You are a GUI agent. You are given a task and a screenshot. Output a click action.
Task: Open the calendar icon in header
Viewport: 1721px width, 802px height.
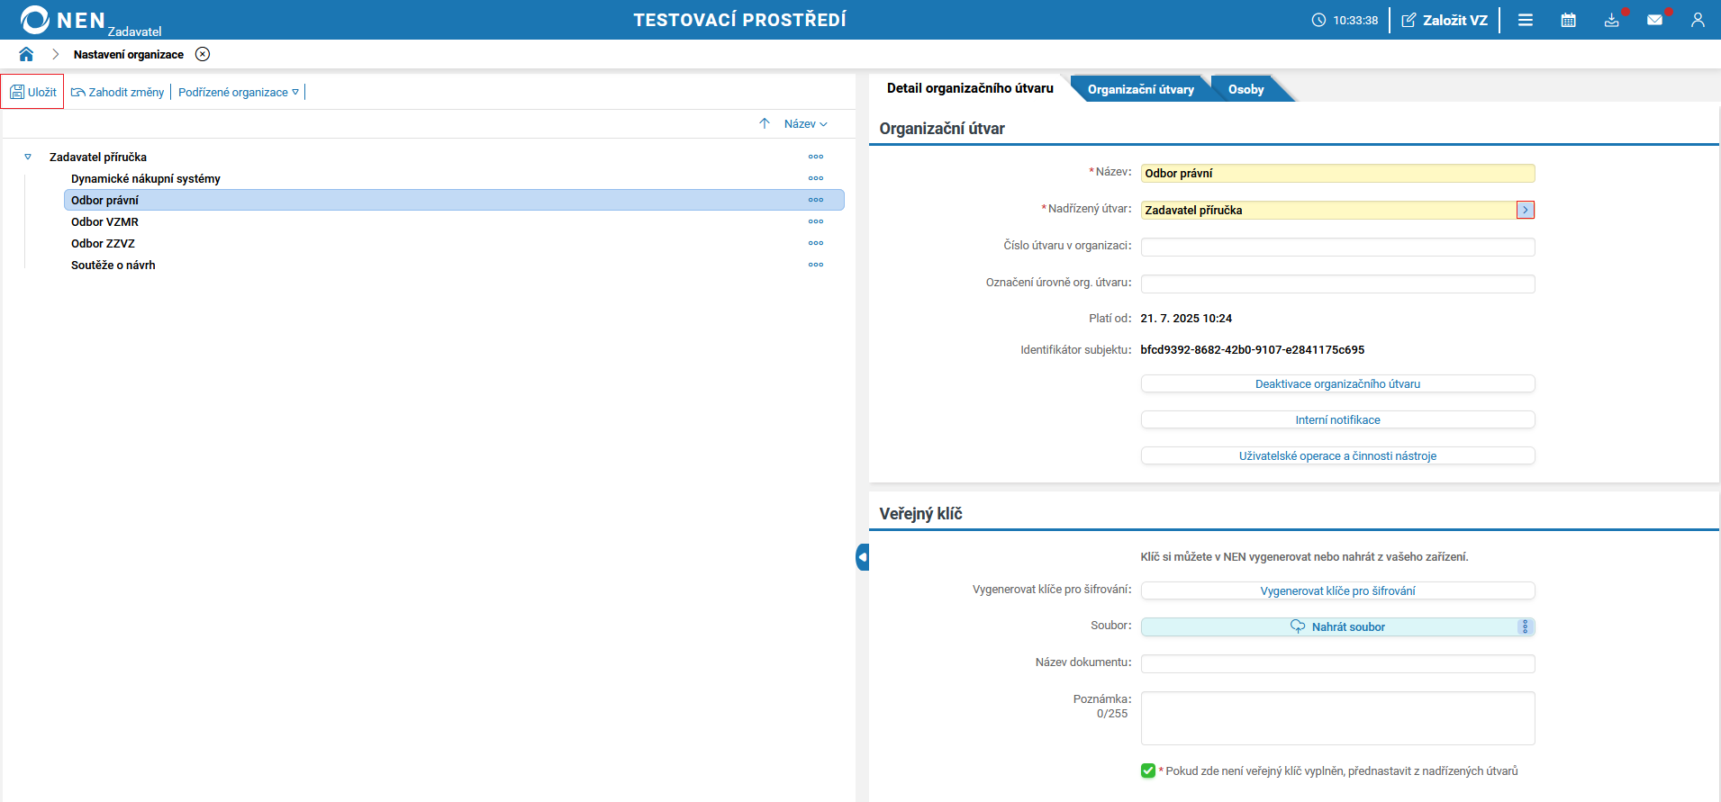point(1568,20)
